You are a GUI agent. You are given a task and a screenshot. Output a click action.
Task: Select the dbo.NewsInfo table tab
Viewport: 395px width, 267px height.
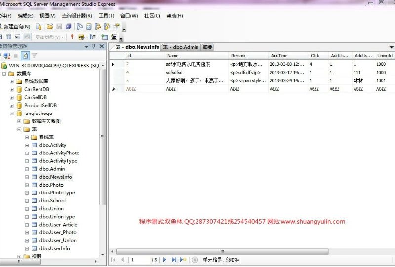(x=138, y=47)
